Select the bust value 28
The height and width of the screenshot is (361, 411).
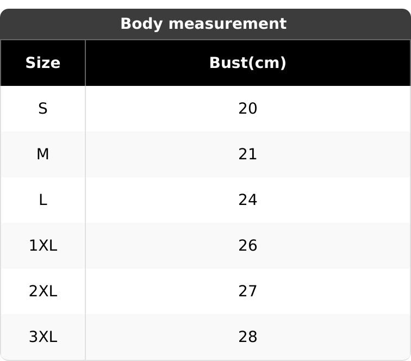247,337
